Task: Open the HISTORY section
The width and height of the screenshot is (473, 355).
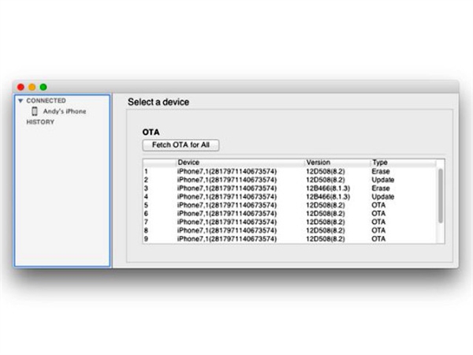Action: pyautogui.click(x=40, y=122)
